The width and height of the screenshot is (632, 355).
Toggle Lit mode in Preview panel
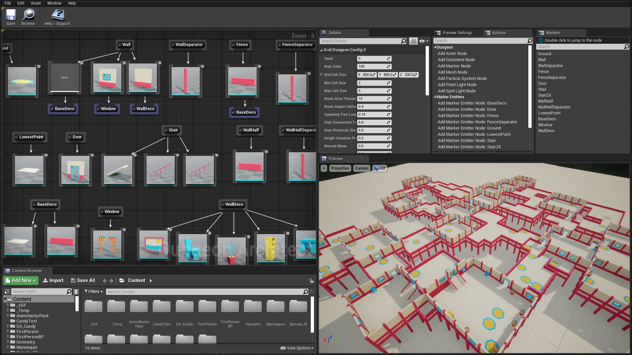point(380,168)
